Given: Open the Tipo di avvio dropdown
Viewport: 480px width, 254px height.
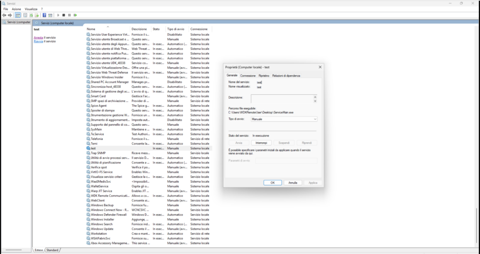Looking at the screenshot, I should point(284,119).
